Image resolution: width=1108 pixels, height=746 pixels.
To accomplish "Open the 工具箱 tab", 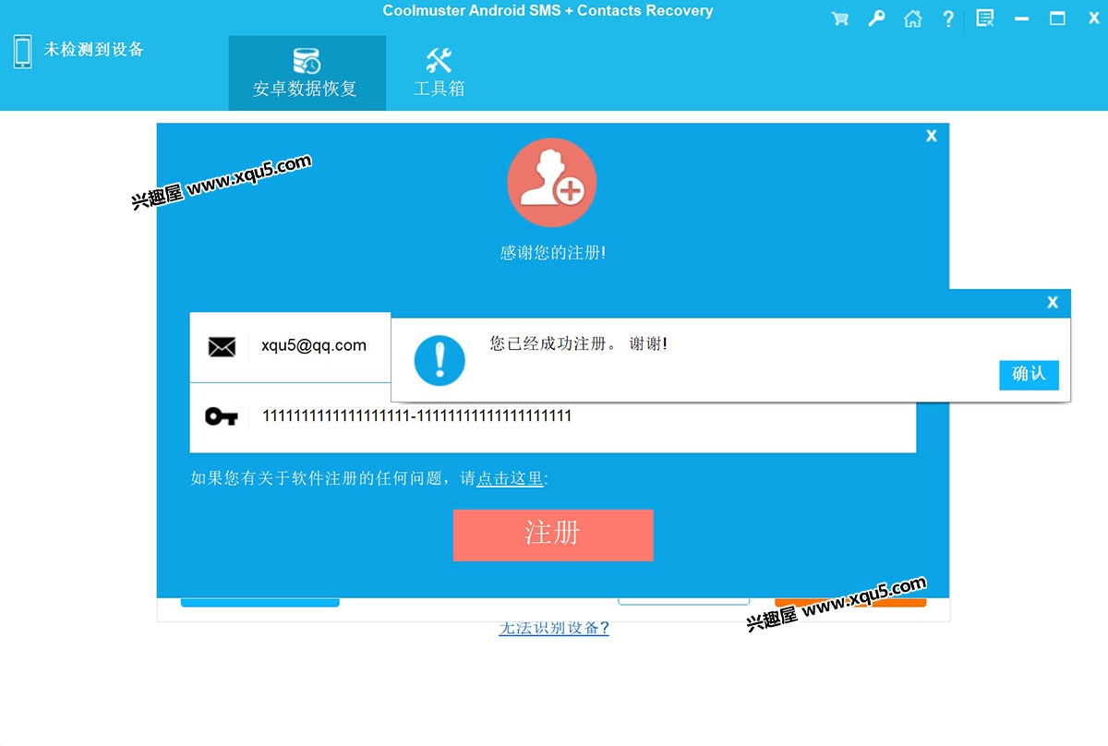I will click(x=440, y=73).
